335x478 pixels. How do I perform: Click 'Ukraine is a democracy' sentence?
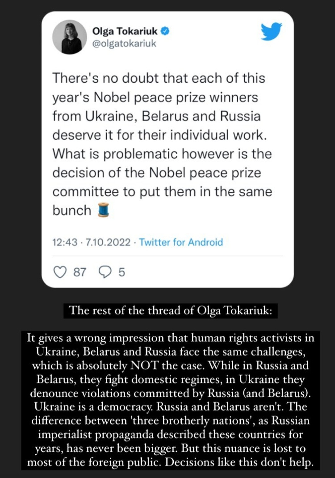point(93,407)
